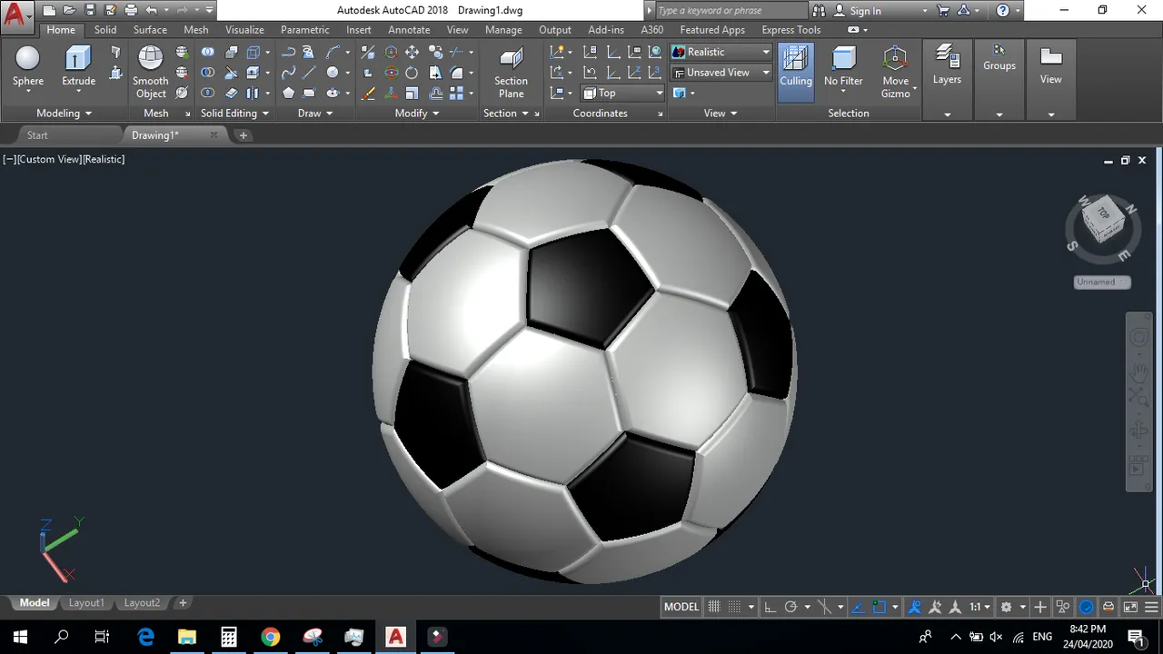
Task: Select the Section Plane tool
Action: (x=511, y=71)
